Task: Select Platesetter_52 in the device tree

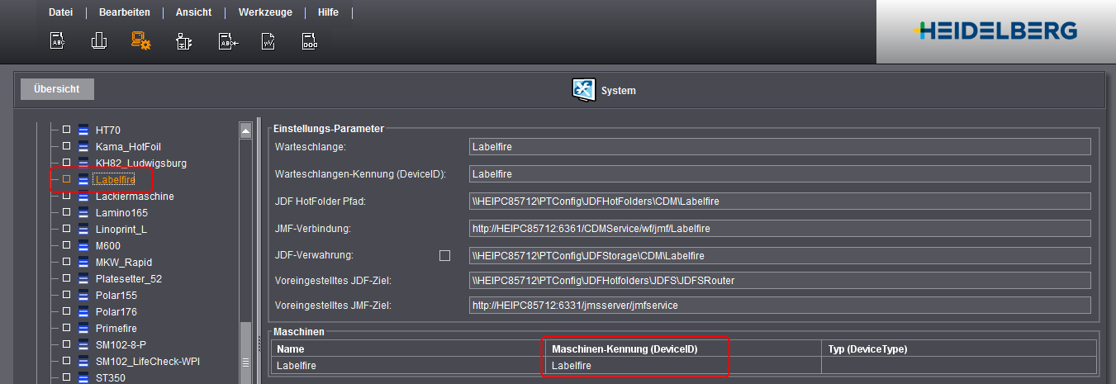Action: tap(129, 279)
